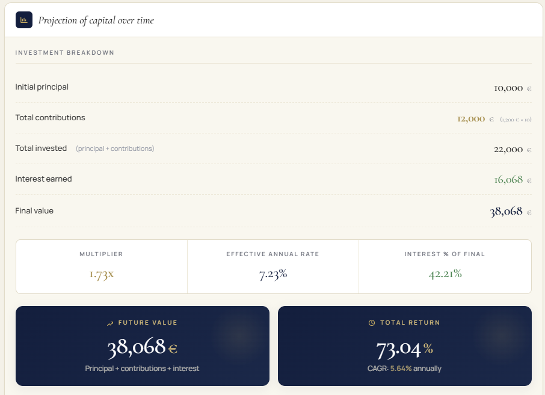The image size is (545, 395).
Task: Click the CAGR 5.64% annually text
Action: (404, 369)
